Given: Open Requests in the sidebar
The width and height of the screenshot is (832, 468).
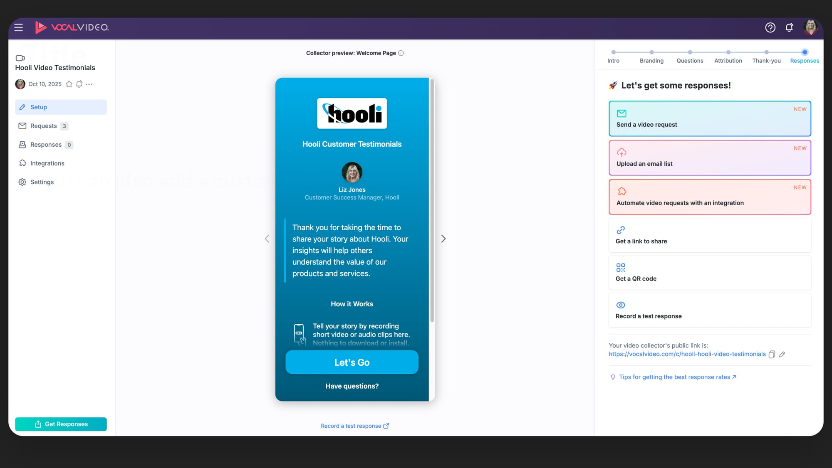Looking at the screenshot, I should click(x=43, y=126).
